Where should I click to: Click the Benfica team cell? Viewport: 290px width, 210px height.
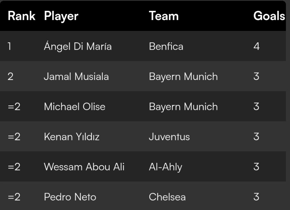(x=166, y=46)
